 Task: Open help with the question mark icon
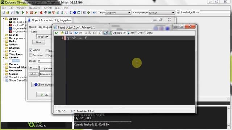[94, 13]
